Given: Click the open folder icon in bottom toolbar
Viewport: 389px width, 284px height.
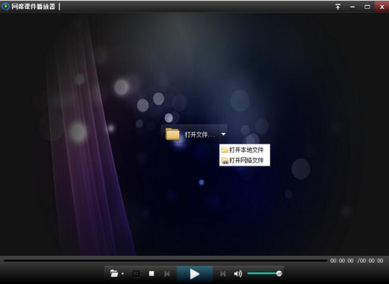Looking at the screenshot, I should [x=114, y=274].
